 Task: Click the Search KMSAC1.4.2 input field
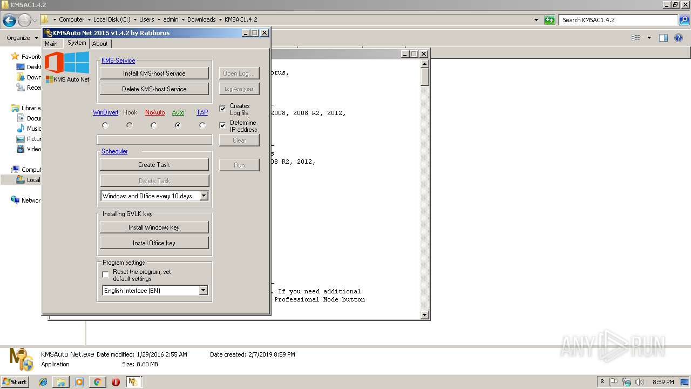click(x=619, y=20)
